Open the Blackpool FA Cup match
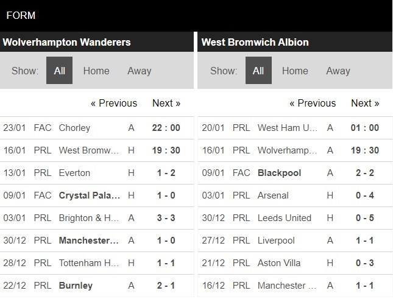 (295, 173)
